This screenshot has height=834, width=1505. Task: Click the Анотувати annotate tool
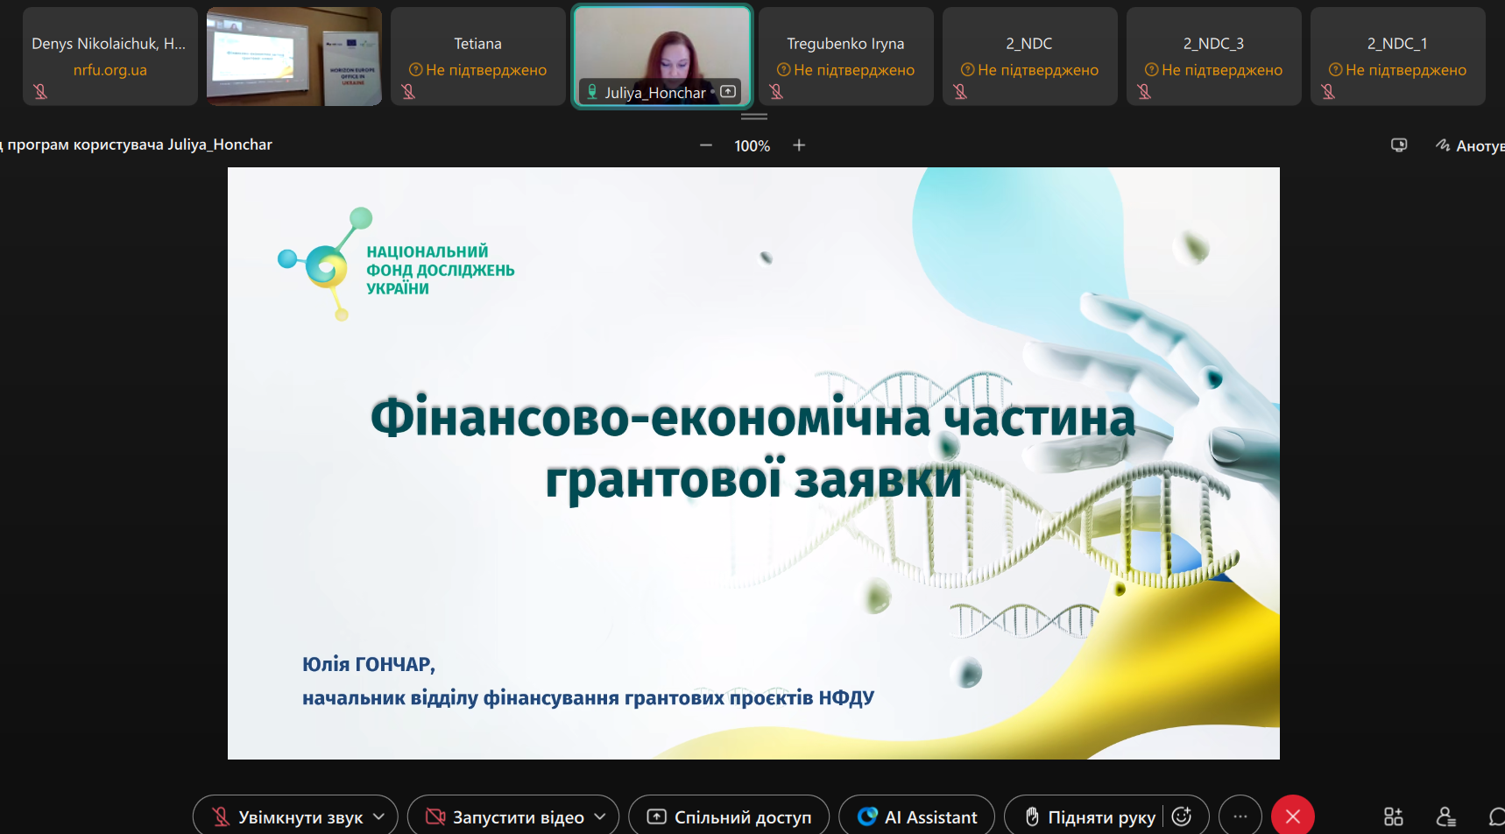click(x=1470, y=145)
